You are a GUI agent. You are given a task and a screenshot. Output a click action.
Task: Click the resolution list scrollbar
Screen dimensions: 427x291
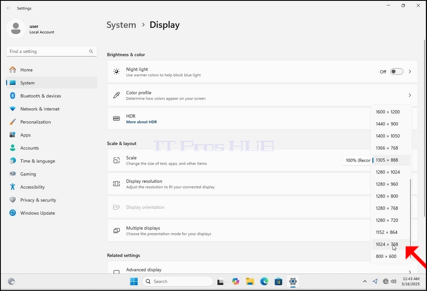pos(410,218)
